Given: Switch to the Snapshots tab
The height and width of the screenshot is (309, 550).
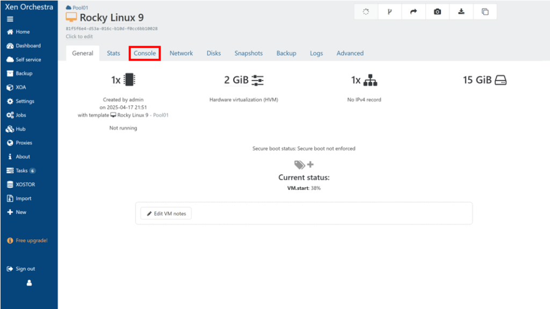Looking at the screenshot, I should (x=248, y=53).
